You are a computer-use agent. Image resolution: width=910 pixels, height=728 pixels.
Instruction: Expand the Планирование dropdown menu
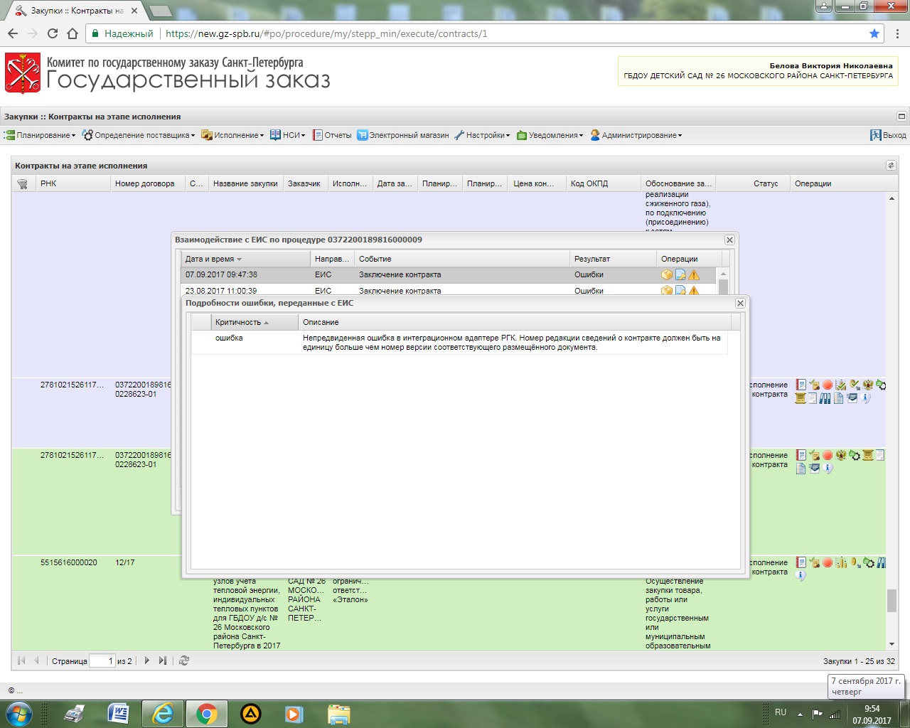click(x=40, y=135)
